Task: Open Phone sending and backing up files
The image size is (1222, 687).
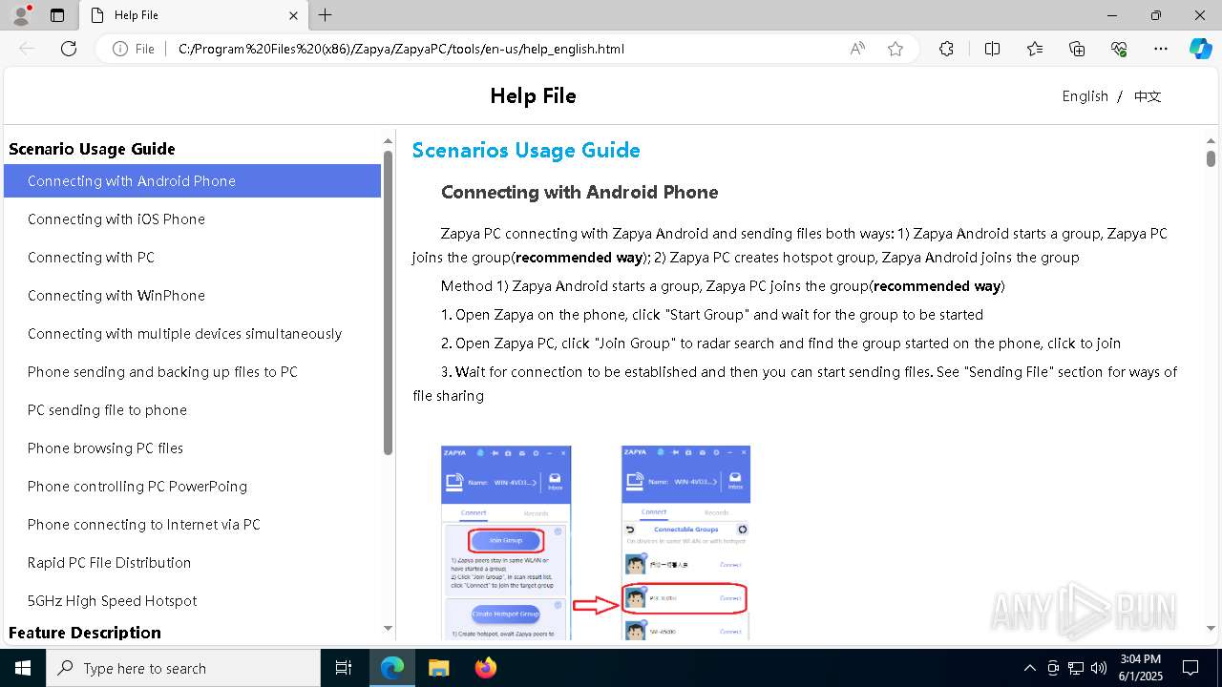Action: [192, 372]
